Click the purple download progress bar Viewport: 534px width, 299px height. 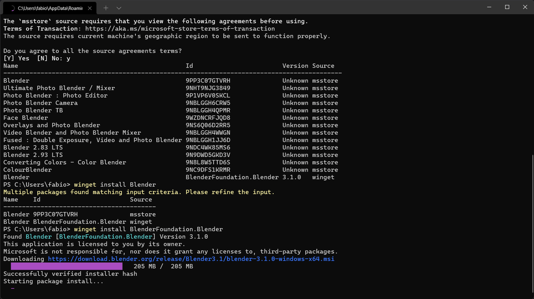(66, 266)
